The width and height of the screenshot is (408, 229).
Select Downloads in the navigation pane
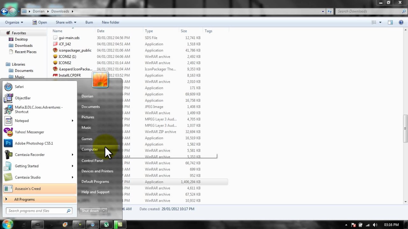(24, 45)
